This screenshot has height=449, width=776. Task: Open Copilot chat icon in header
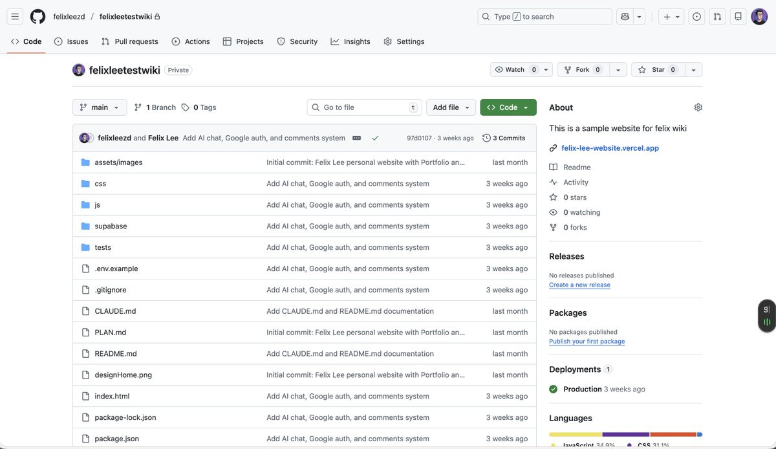(625, 17)
